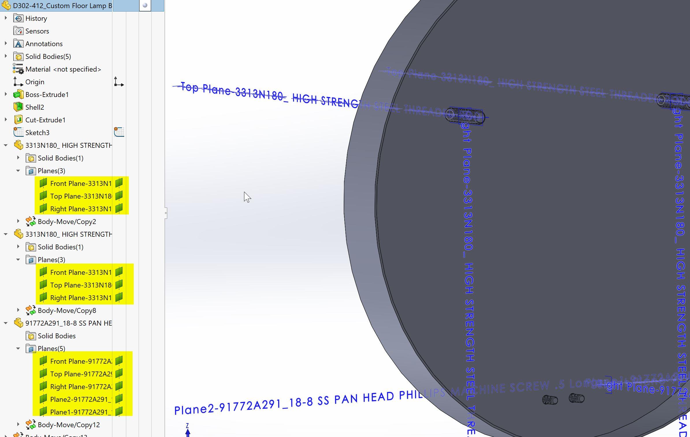Click the Body-Move/Copy2 feature icon

(31, 222)
